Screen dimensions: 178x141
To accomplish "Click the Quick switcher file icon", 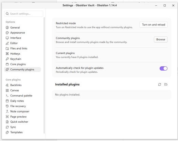I will (x=7, y=122).
